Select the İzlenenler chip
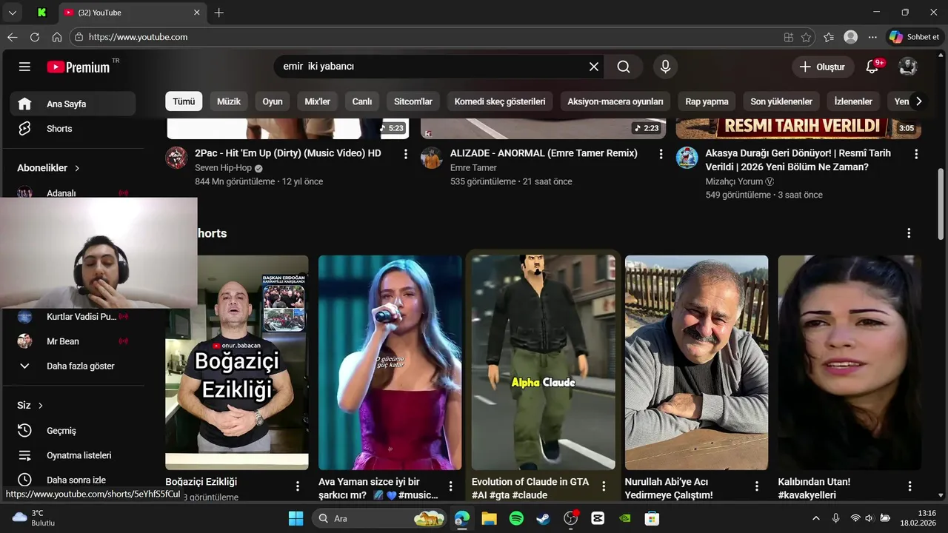The image size is (948, 533). (x=853, y=101)
